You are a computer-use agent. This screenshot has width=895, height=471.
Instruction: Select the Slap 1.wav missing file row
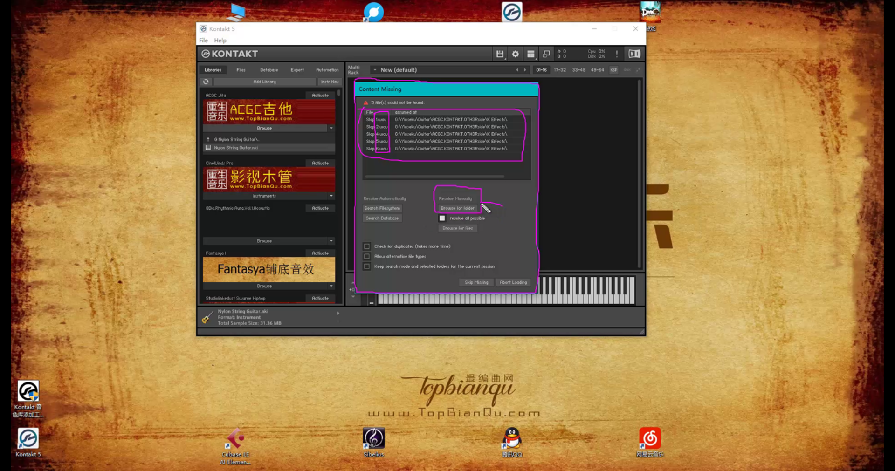[x=447, y=120]
